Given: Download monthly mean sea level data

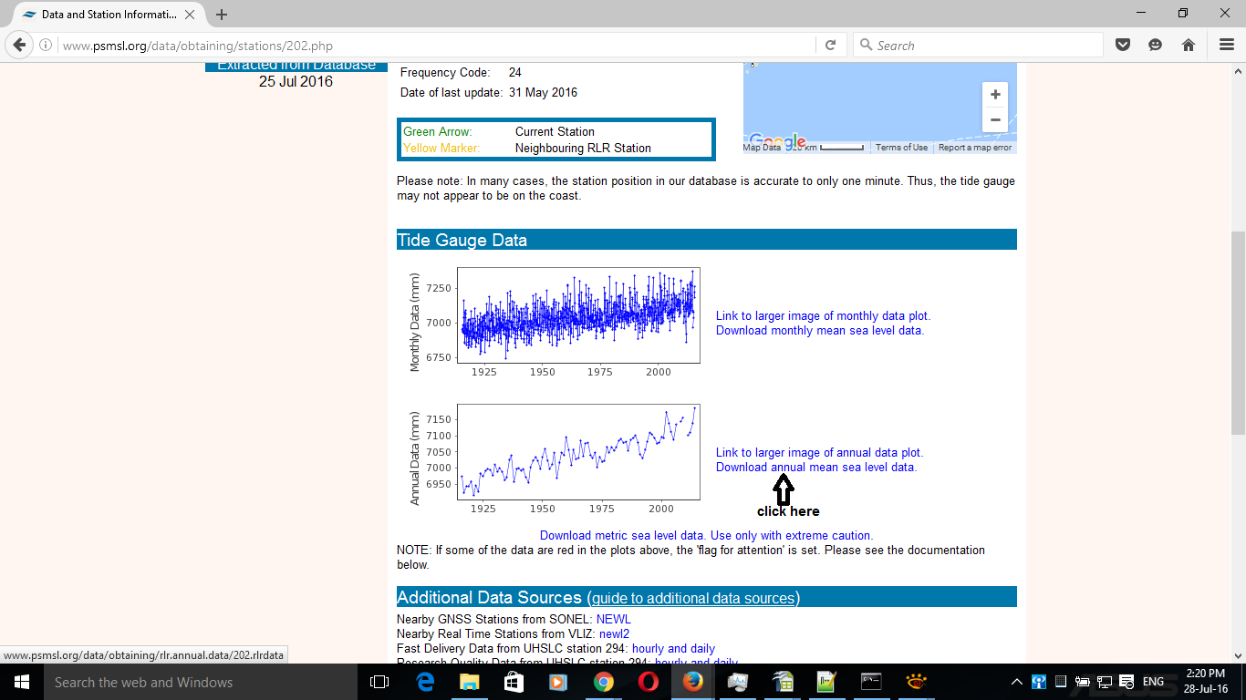Looking at the screenshot, I should 819,331.
